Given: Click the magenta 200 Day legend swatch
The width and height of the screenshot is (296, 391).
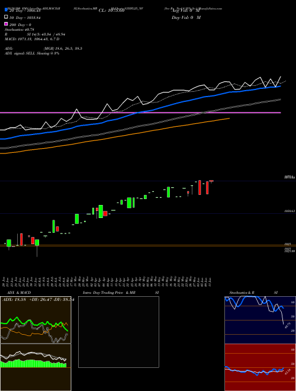Looking at the screenshot, I should tap(6, 24).
